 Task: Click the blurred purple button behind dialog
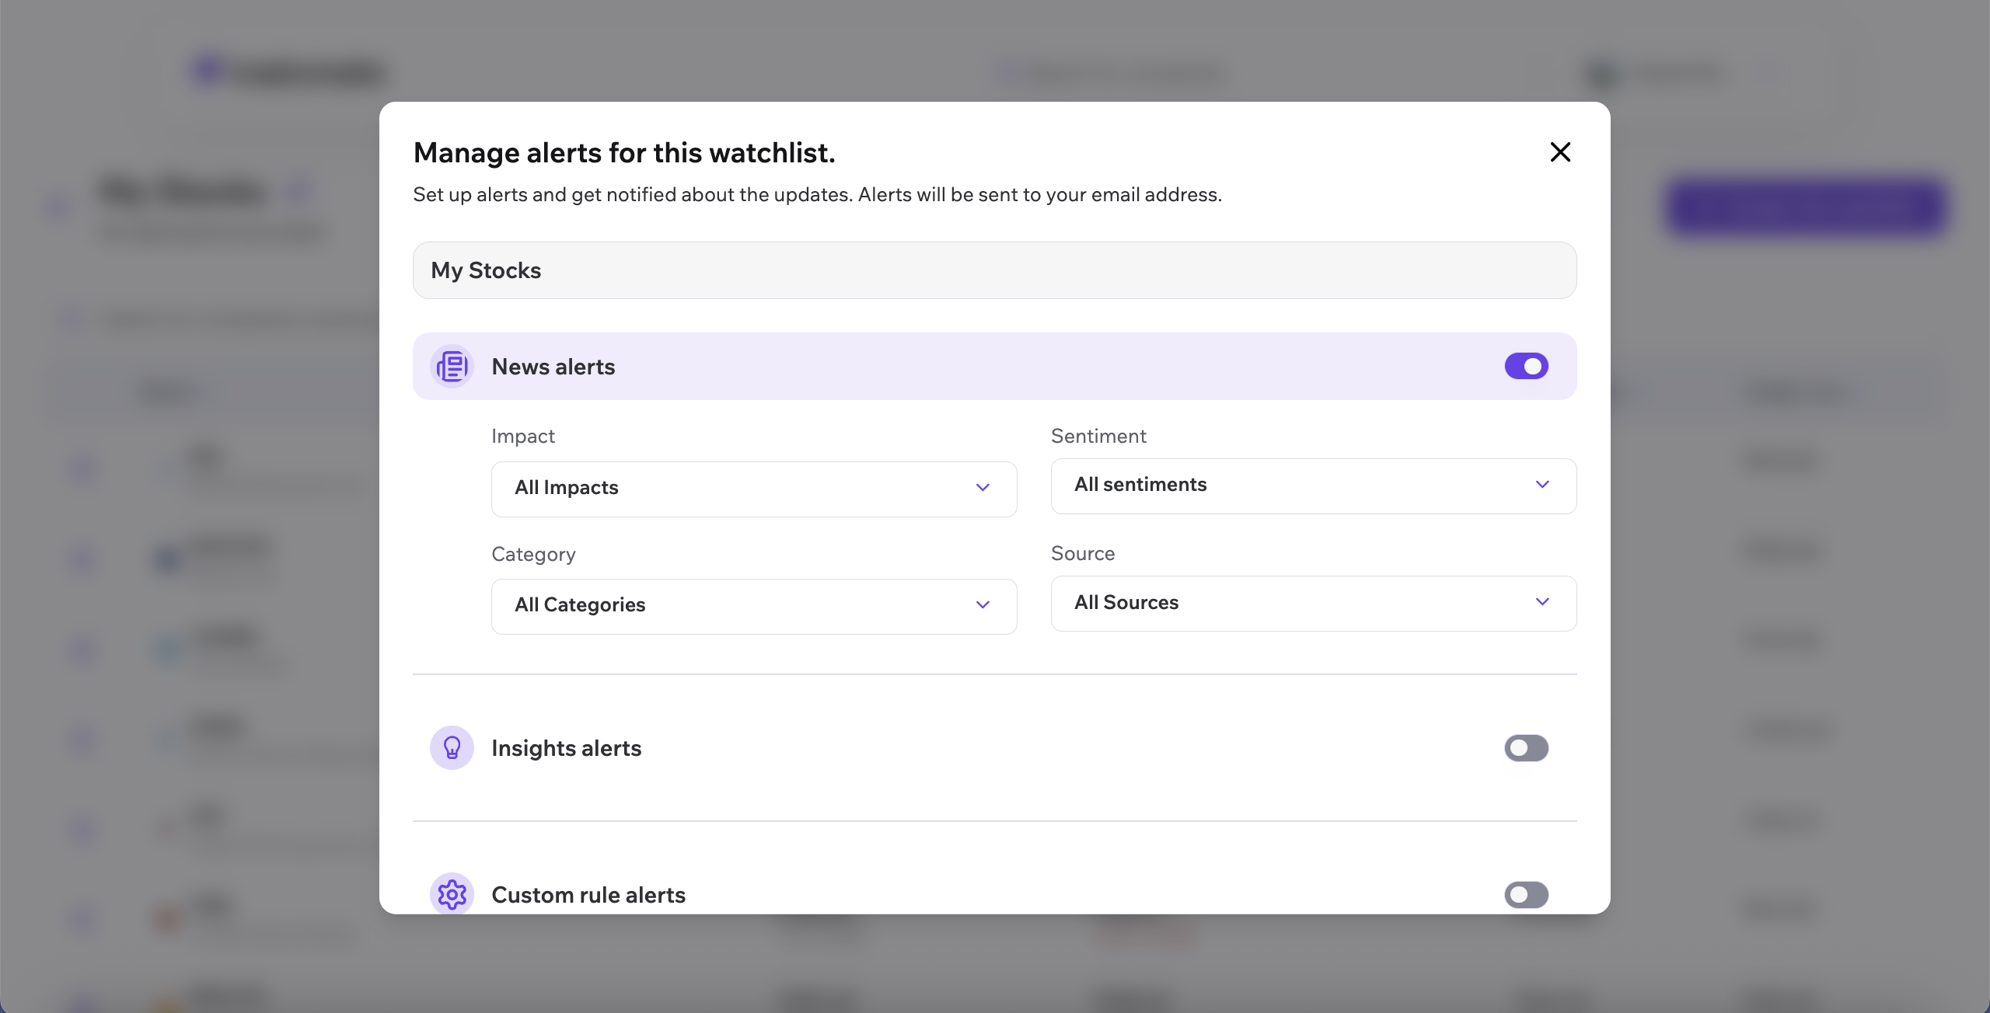coord(1805,207)
